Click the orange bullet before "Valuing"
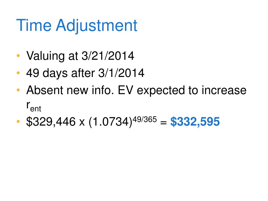 click(x=18, y=56)
